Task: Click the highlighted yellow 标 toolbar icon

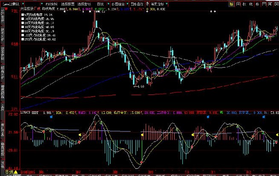Action: coord(231,4)
